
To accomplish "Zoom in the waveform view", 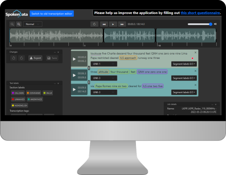I will [x=19, y=24].
